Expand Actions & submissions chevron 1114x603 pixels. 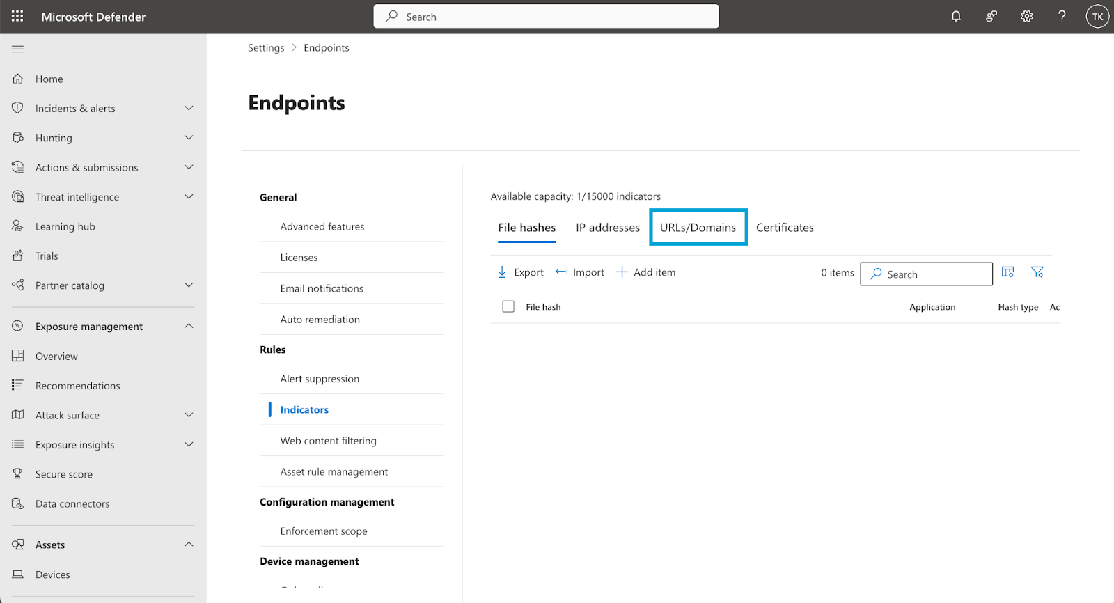(189, 167)
